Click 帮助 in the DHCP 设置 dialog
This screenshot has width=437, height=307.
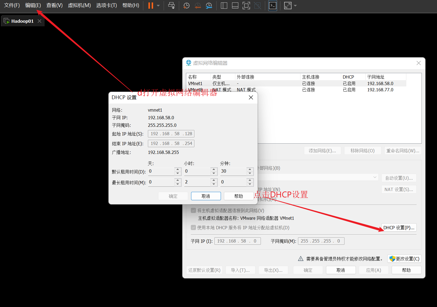point(239,196)
